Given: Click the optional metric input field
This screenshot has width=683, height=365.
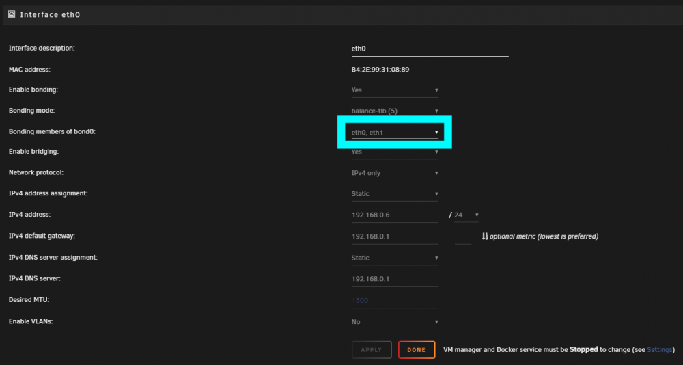Looking at the screenshot, I should 463,236.
